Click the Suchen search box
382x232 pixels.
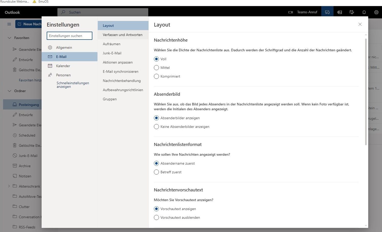[103, 12]
